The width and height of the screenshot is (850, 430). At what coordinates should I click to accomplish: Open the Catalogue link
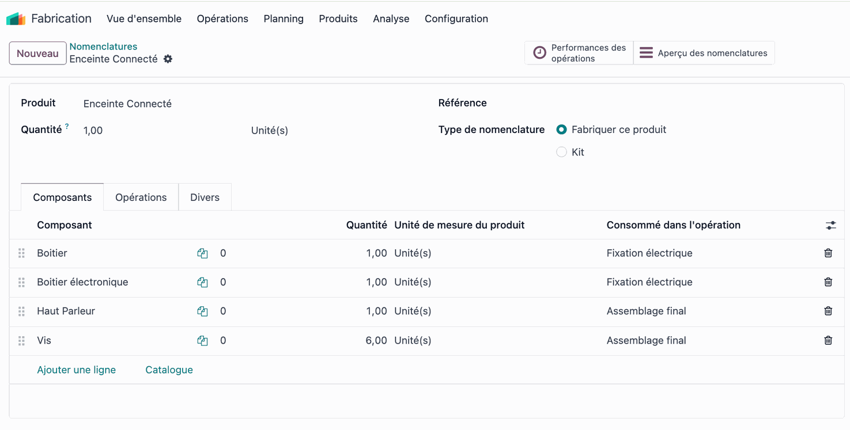pyautogui.click(x=169, y=370)
